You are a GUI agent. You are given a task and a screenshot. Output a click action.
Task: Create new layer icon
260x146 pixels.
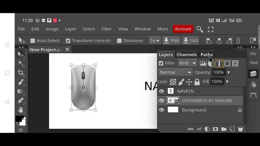pyautogui.click(x=232, y=129)
